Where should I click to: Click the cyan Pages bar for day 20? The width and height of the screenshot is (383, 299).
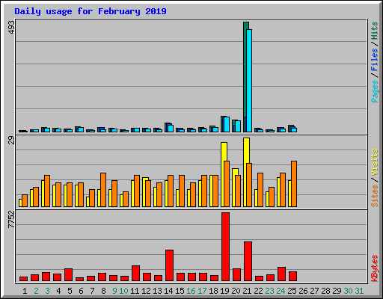pos(238,126)
